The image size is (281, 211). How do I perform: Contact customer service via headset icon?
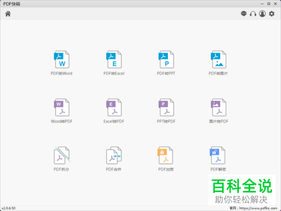(253, 13)
